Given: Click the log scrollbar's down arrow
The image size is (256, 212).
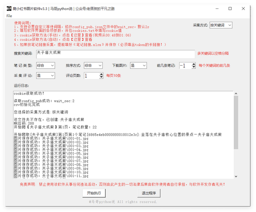Looking at the screenshot, I should (x=236, y=175).
